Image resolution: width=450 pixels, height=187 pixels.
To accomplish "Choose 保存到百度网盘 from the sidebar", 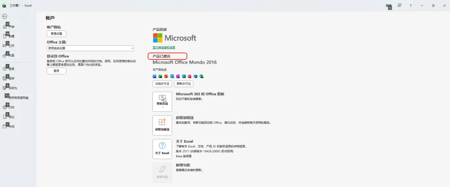I will click(16, 98).
